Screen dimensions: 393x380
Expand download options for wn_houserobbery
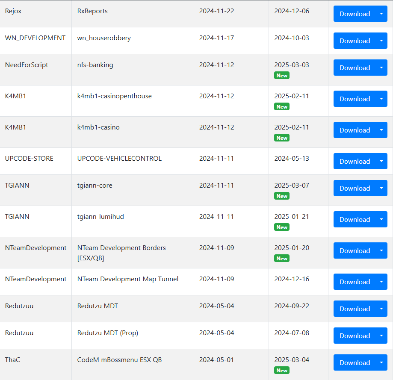pyautogui.click(x=381, y=41)
